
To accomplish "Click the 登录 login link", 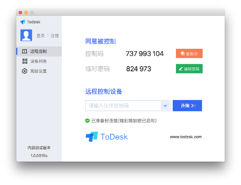I will [41, 35].
